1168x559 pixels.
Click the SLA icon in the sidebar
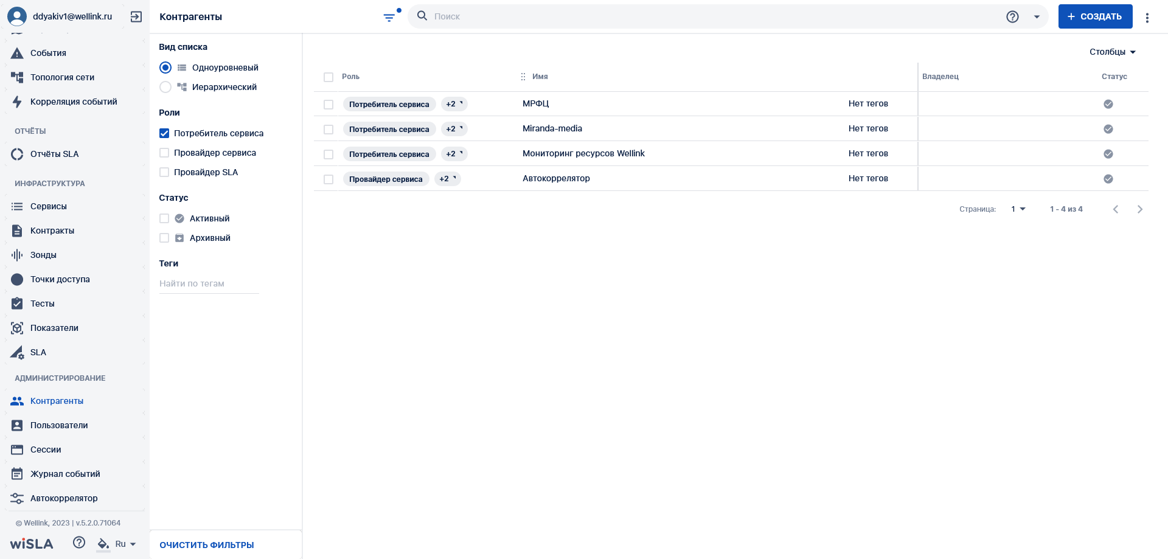[17, 352]
